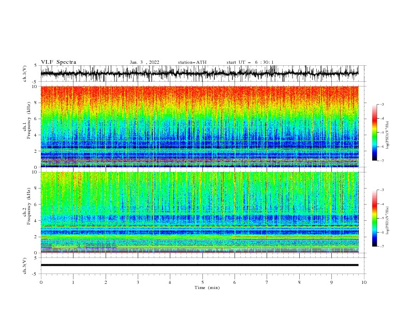Viewport: 410px width, 317px height.
Task: Click the "station=ATH" header label
Action: click(192, 62)
